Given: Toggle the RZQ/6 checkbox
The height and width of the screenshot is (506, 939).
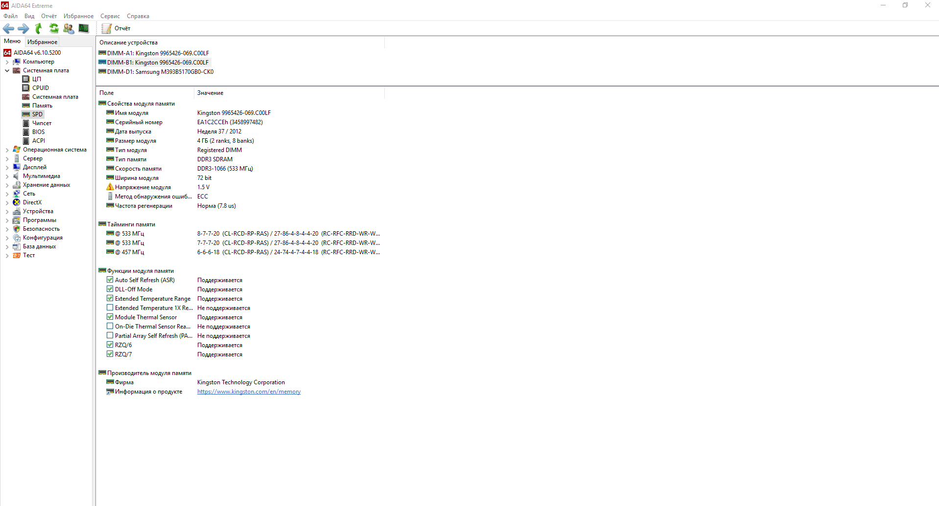Looking at the screenshot, I should pyautogui.click(x=110, y=345).
